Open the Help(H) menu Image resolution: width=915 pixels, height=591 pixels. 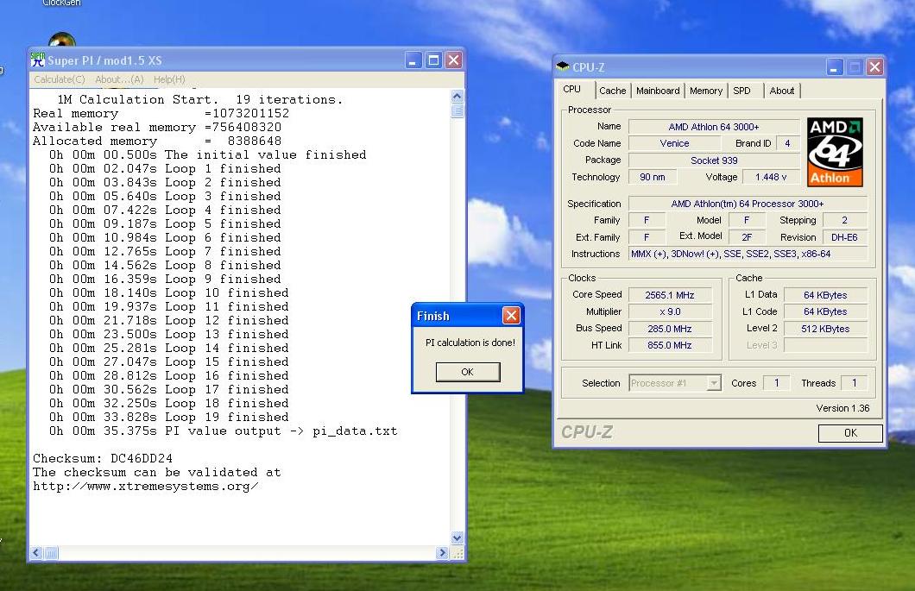(169, 79)
